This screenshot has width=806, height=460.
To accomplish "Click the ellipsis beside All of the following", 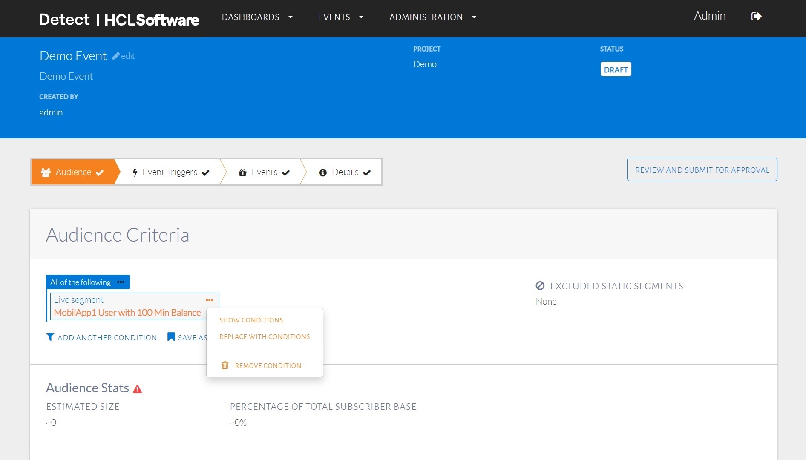I will pyautogui.click(x=121, y=282).
